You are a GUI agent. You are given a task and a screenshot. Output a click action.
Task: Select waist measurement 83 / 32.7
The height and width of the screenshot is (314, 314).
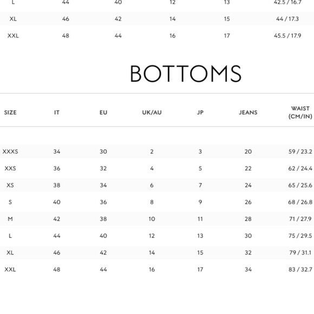(x=300, y=270)
